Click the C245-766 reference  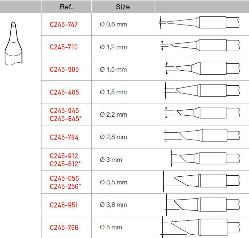tap(64, 227)
